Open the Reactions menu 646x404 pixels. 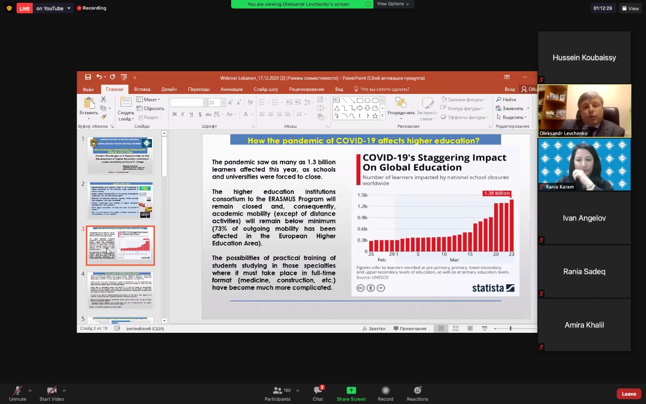coord(417,393)
